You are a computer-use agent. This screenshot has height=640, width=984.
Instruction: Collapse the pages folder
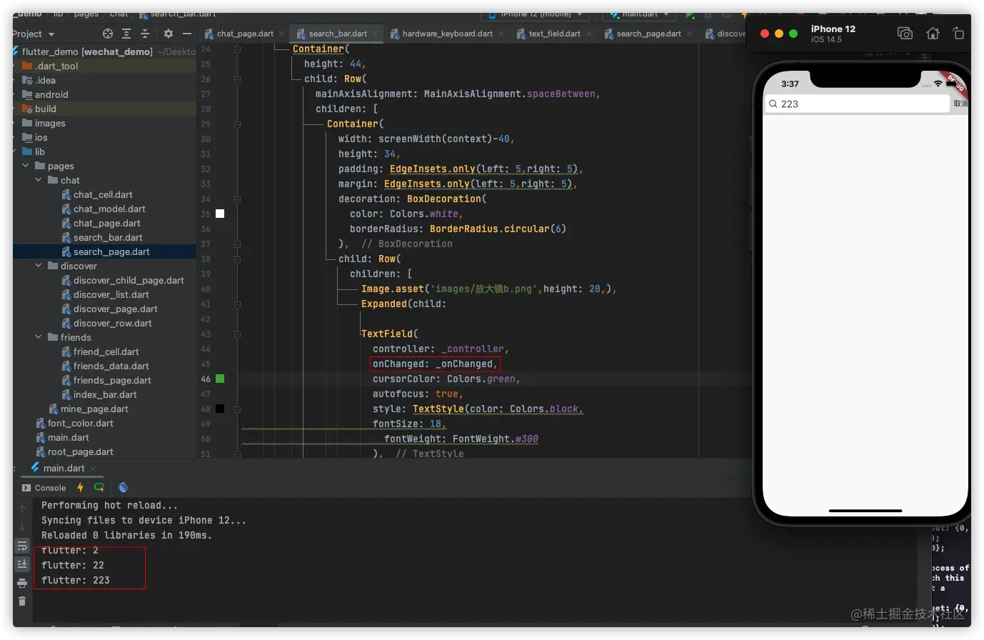pyautogui.click(x=26, y=166)
